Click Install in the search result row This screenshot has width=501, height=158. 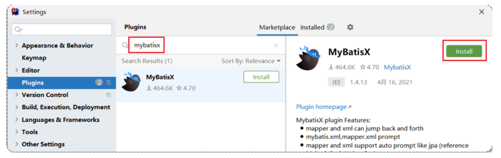click(x=261, y=77)
